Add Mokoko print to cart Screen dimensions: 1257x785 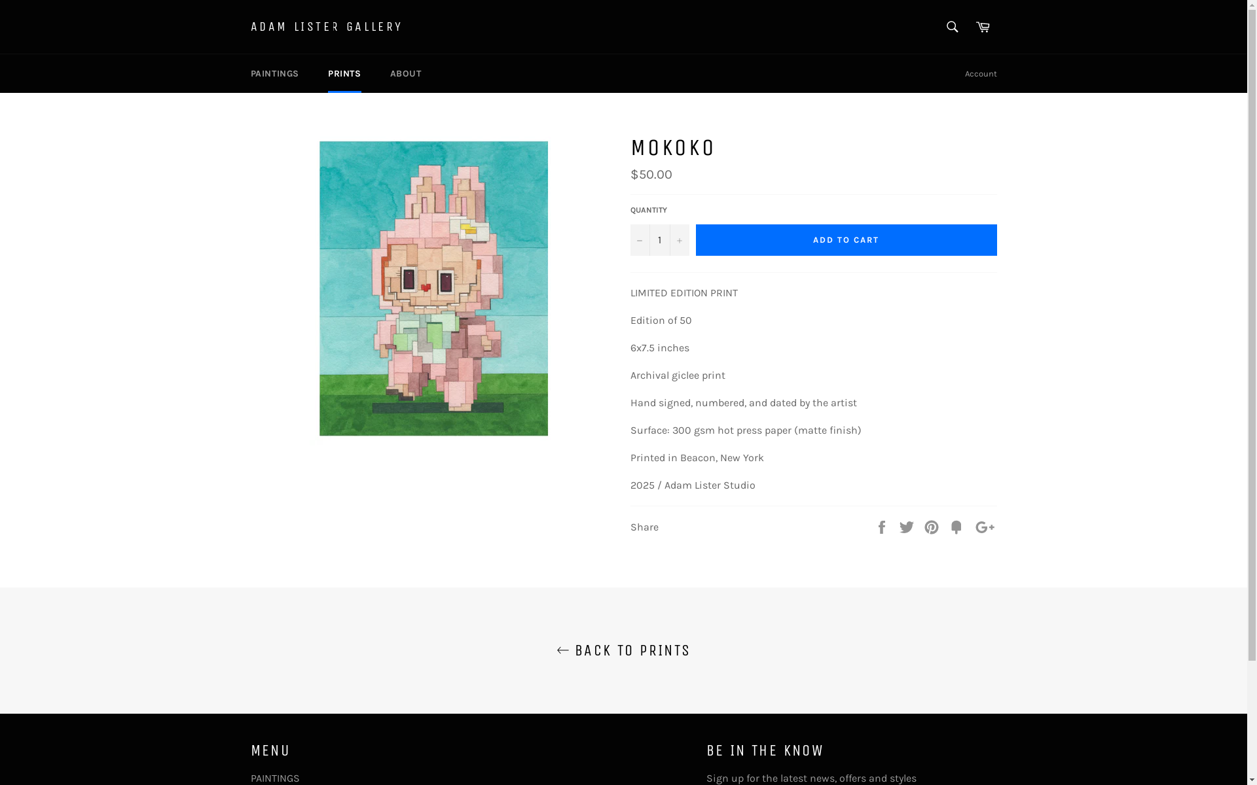pos(846,240)
